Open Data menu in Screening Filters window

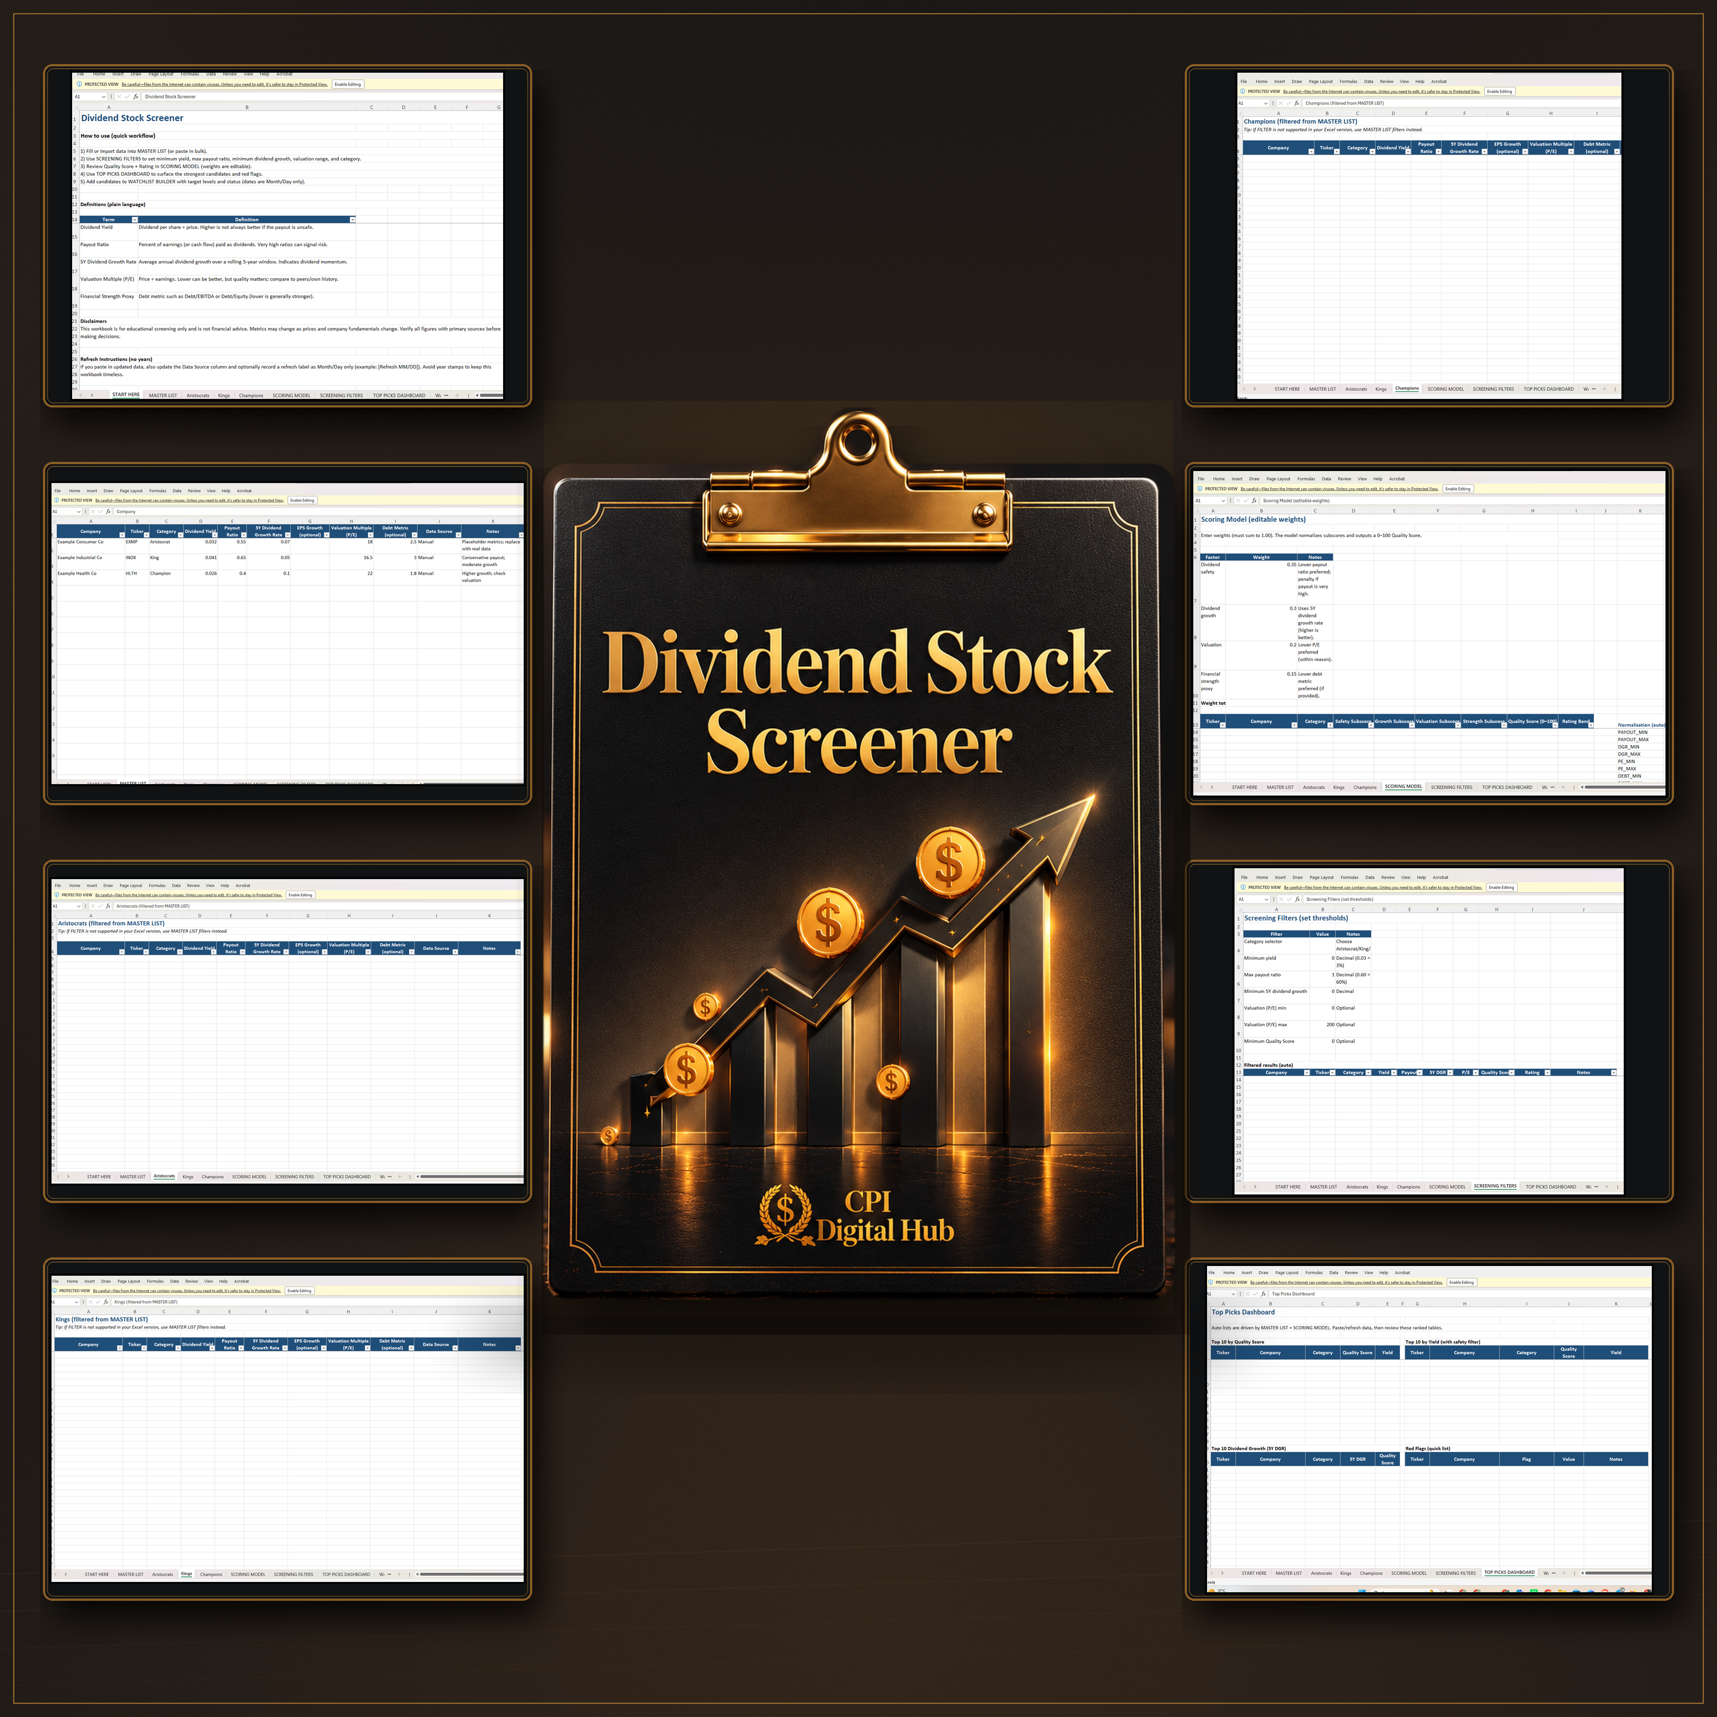click(x=1370, y=878)
